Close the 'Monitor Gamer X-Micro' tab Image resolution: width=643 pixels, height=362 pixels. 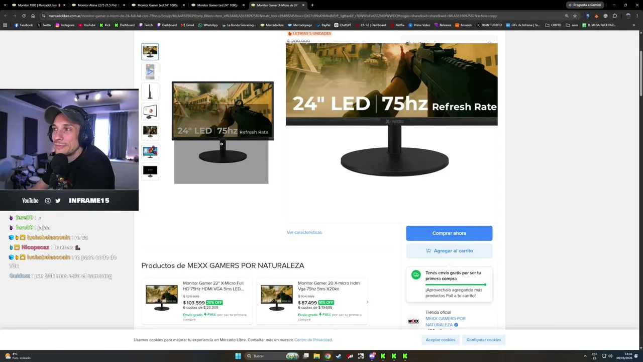tap(303, 5)
